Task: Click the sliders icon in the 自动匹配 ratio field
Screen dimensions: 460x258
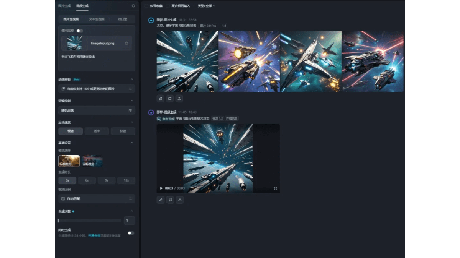Action: pos(130,199)
